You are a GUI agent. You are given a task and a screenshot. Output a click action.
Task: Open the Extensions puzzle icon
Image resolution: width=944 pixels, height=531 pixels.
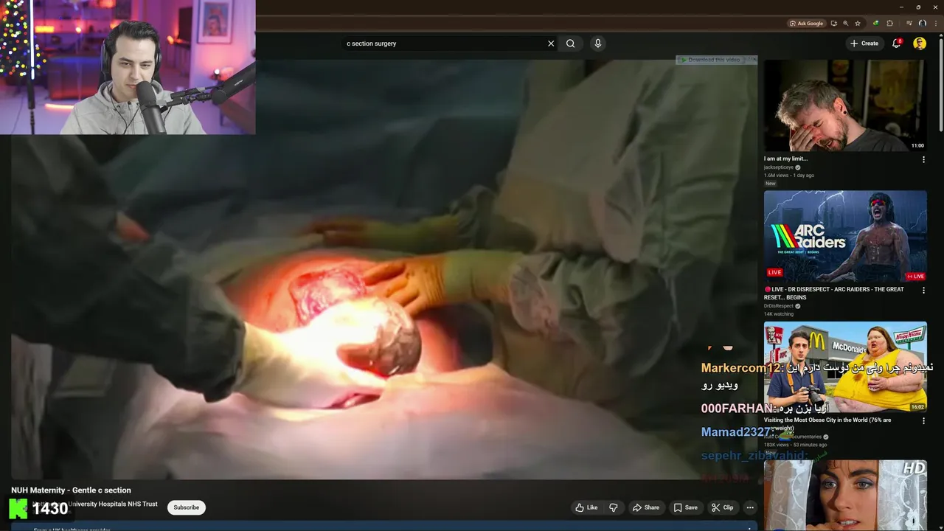[x=890, y=23]
